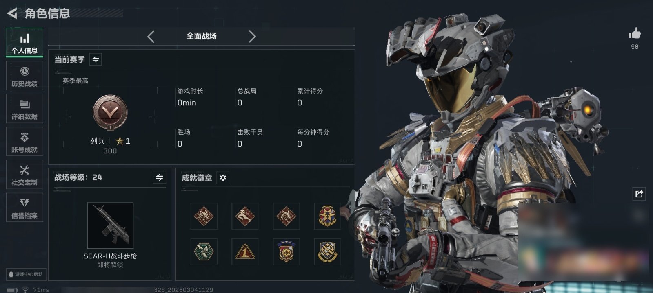653x293 pixels.
Task: Open the 历史战绩 sidebar tab
Action: point(24,76)
